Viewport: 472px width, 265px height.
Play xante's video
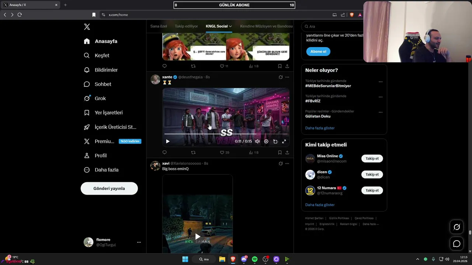(x=168, y=141)
